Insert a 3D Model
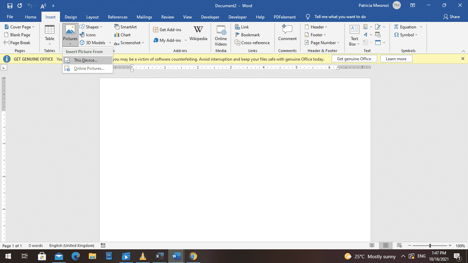468x263 pixels. (93, 42)
